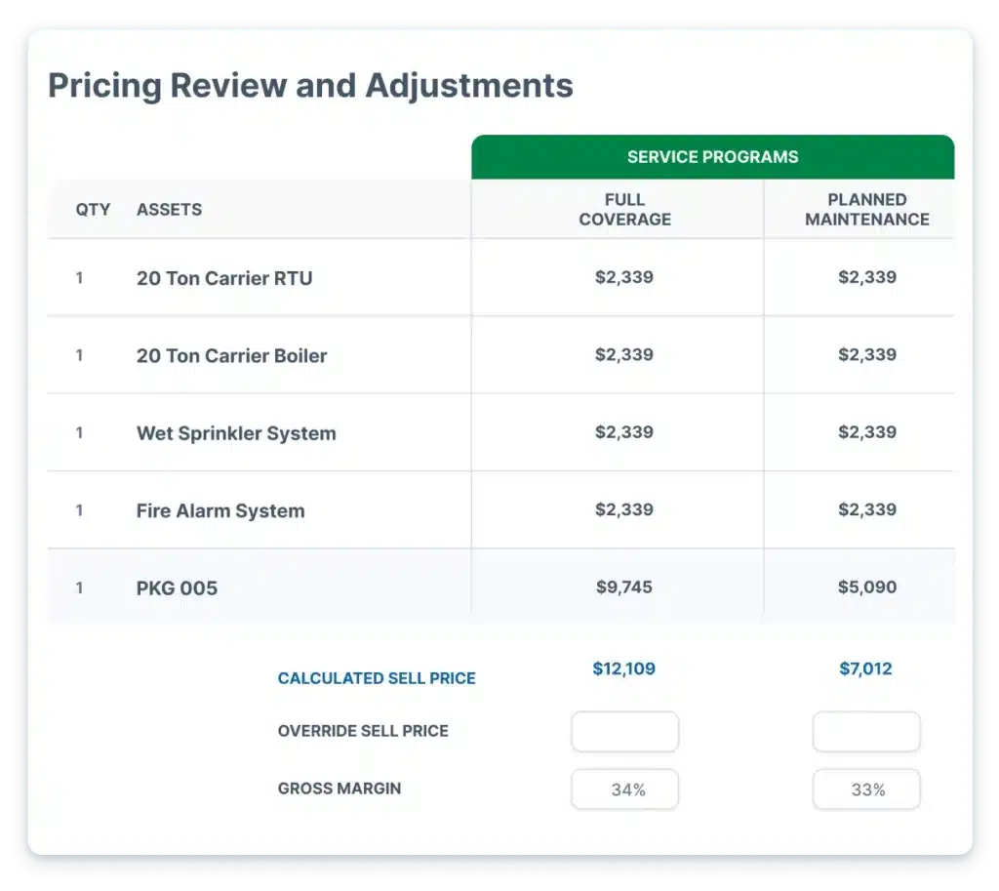
Task: Click the QTY column header
Action: point(93,210)
